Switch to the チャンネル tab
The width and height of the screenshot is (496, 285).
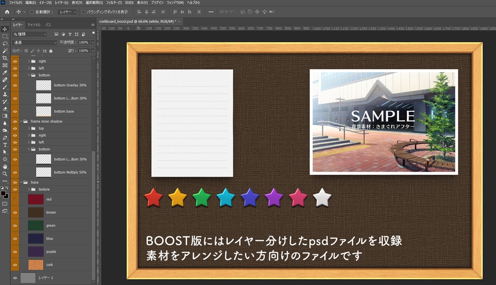click(34, 25)
